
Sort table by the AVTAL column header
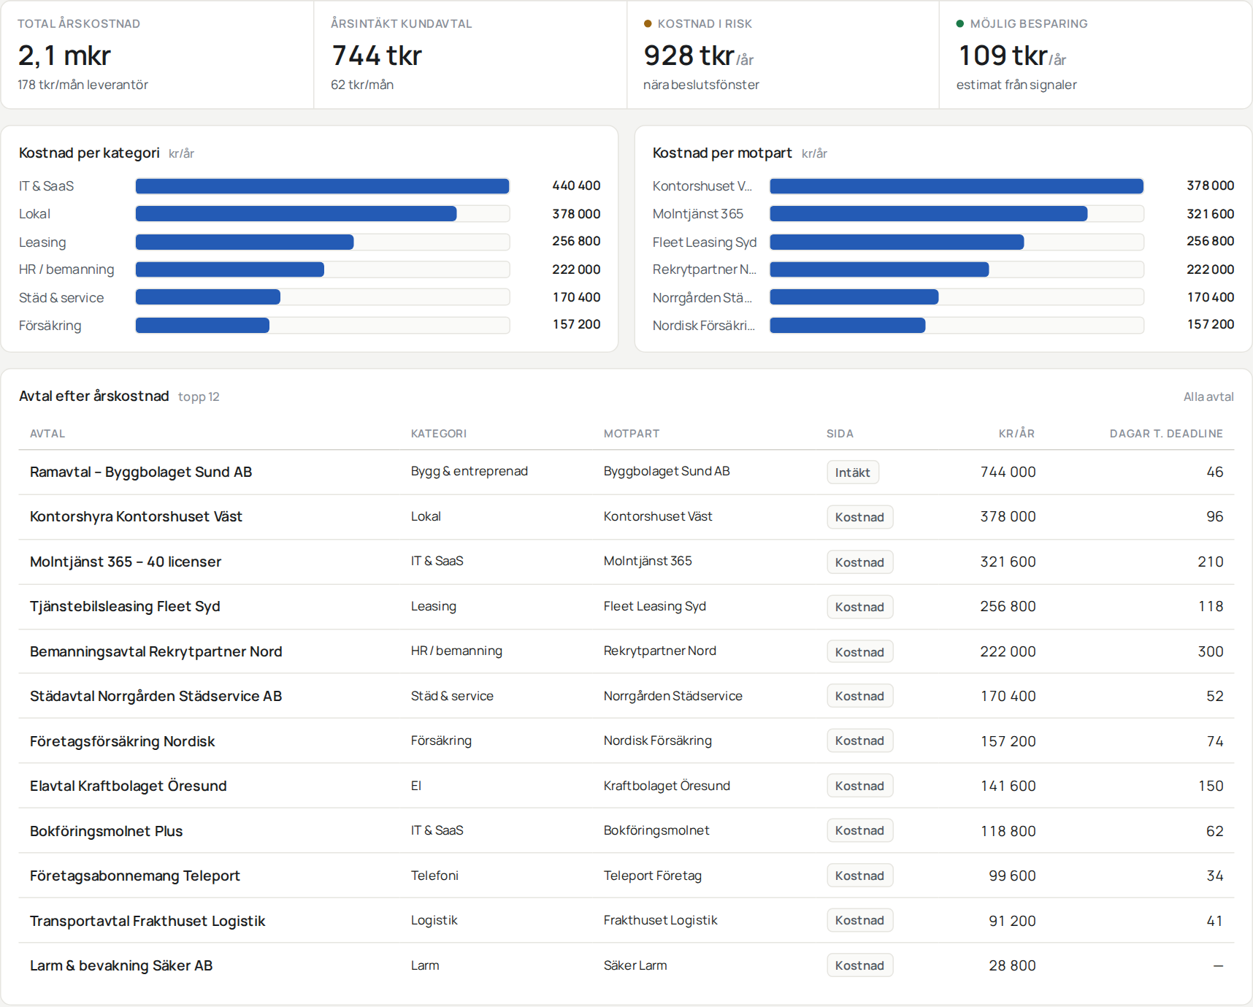pos(47,434)
